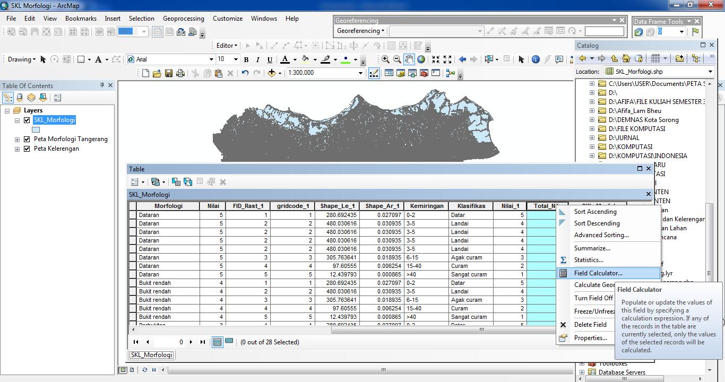
Task: Click the Morfologi column header
Action: 168,206
